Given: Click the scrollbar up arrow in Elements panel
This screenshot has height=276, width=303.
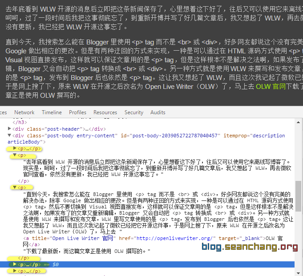Looking at the screenshot, I should tap(298, 122).
